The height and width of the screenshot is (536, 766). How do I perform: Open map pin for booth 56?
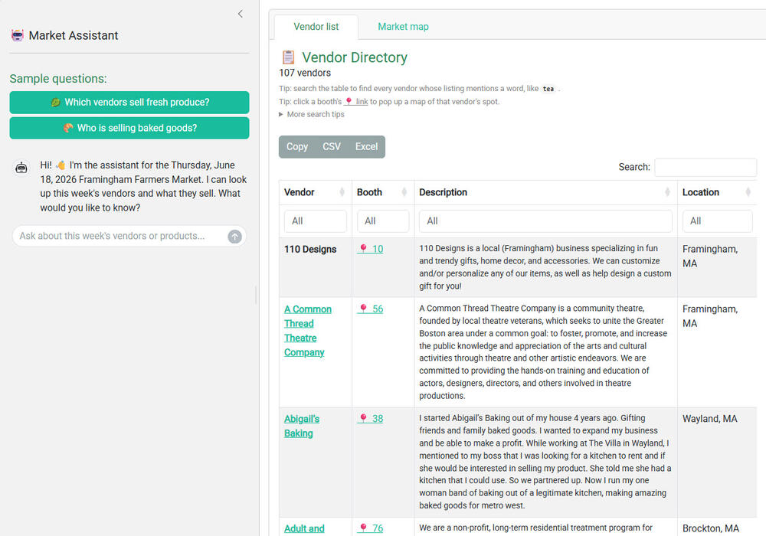(370, 309)
